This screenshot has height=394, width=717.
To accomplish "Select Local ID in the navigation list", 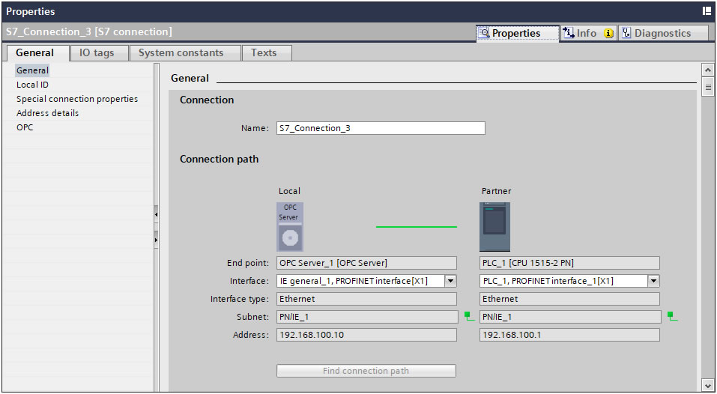I will click(x=32, y=85).
